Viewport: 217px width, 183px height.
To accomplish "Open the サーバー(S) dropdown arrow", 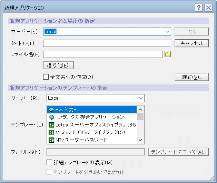I will click(167, 31).
